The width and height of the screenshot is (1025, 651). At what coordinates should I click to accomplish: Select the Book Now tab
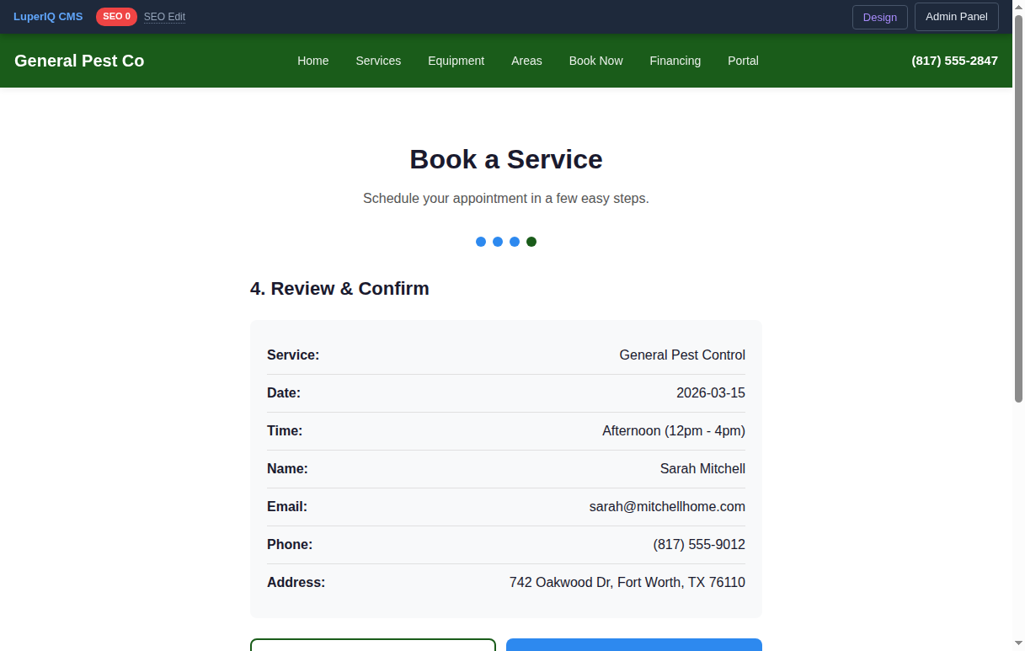595,60
